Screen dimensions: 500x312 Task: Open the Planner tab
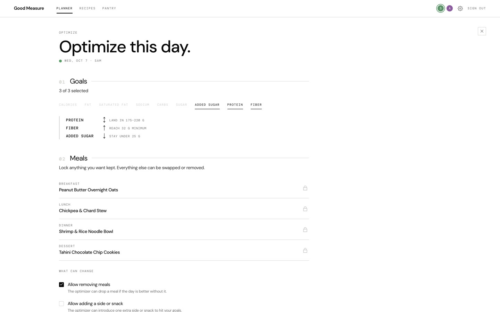click(64, 8)
